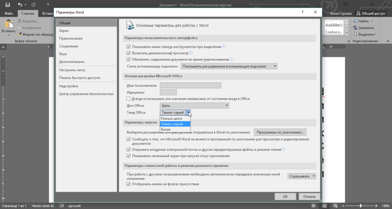Toggle Открывать вложения электронной почты checkbox
This screenshot has height=209, width=392.
pyautogui.click(x=128, y=150)
